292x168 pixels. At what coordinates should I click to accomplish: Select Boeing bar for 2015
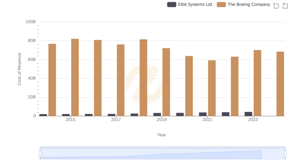pos(75,77)
